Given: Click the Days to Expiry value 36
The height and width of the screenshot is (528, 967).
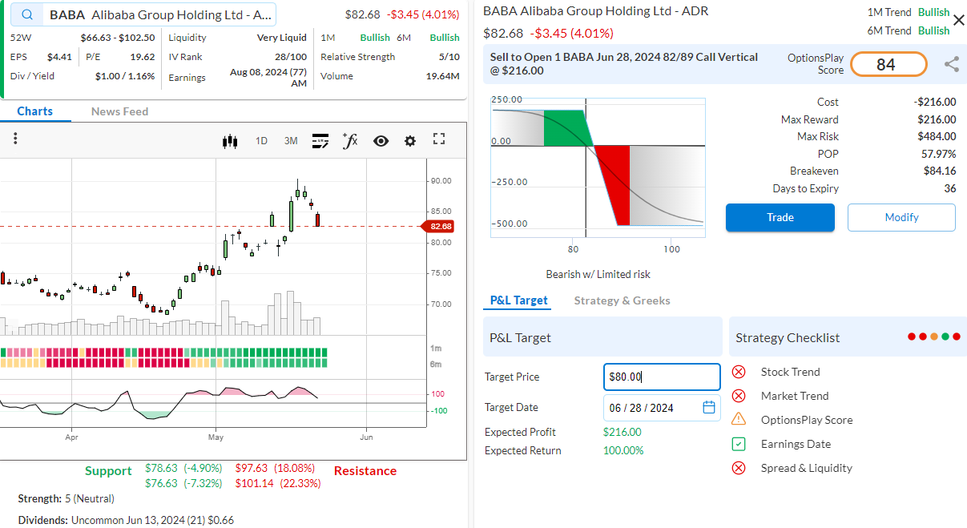Looking at the screenshot, I should click(x=950, y=188).
